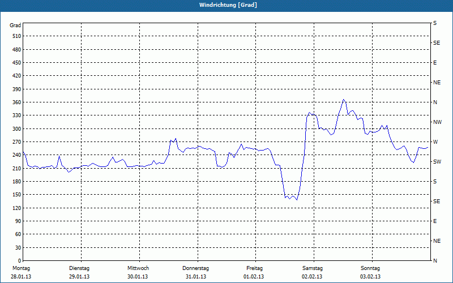Click the 'Sonntag' day label
This screenshot has width=453, height=283.
[370, 268]
